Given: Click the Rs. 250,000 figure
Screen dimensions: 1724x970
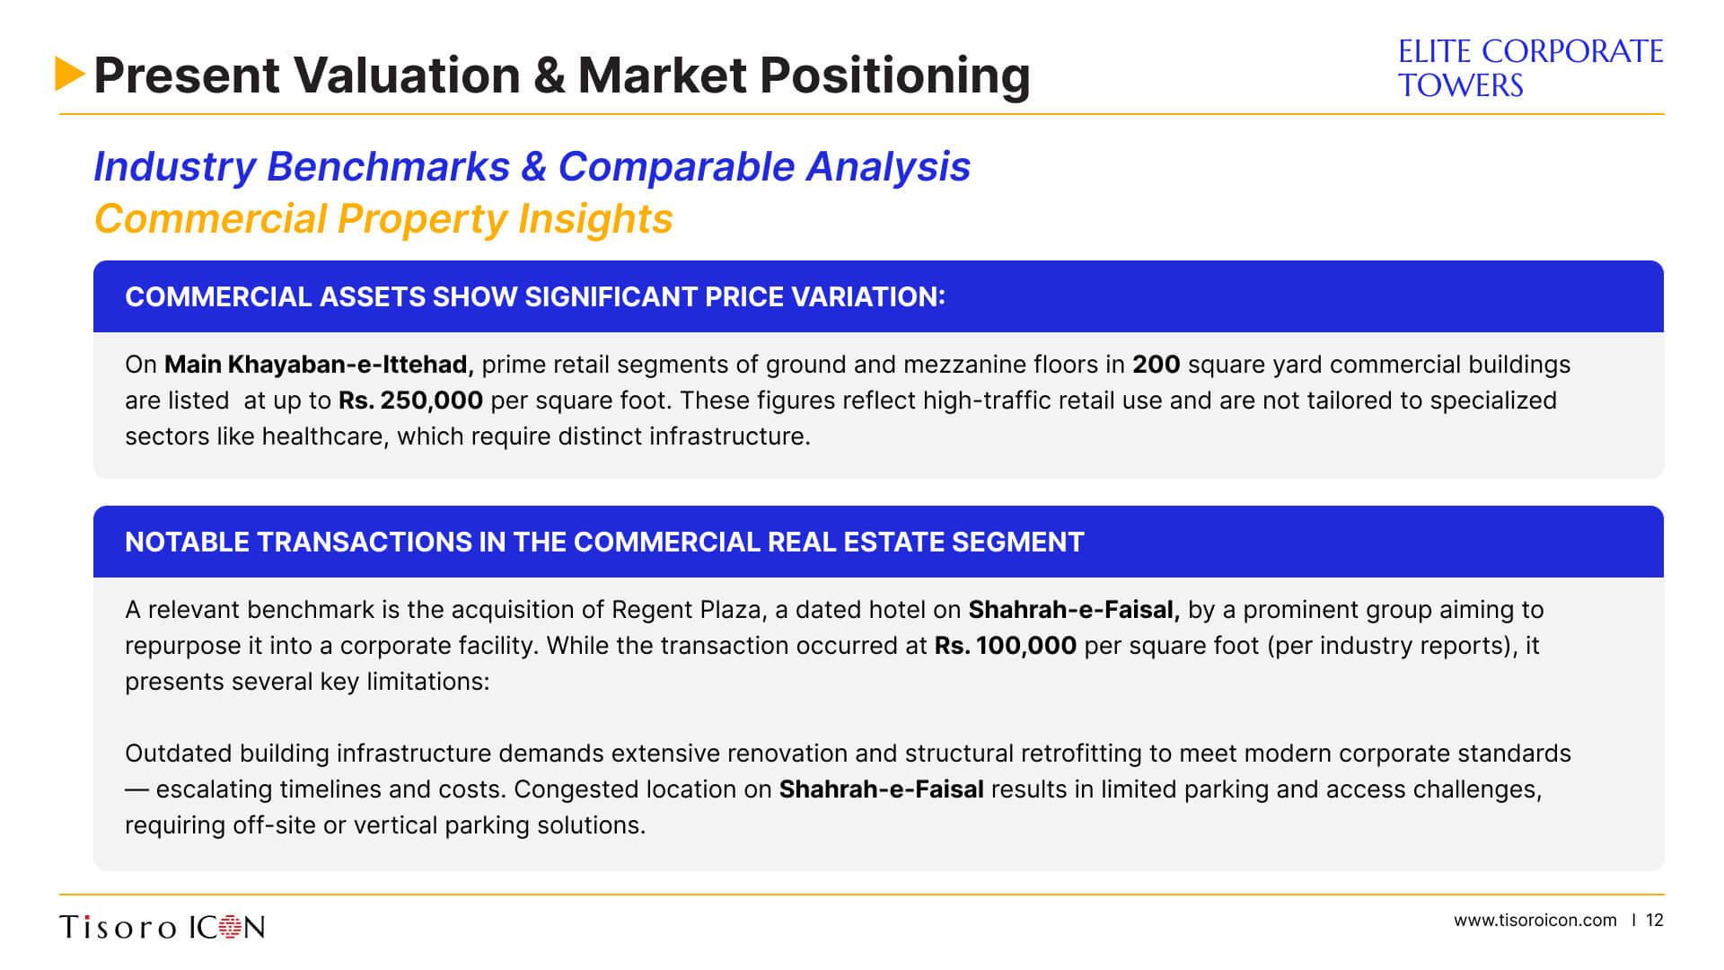Looking at the screenshot, I should click(410, 401).
